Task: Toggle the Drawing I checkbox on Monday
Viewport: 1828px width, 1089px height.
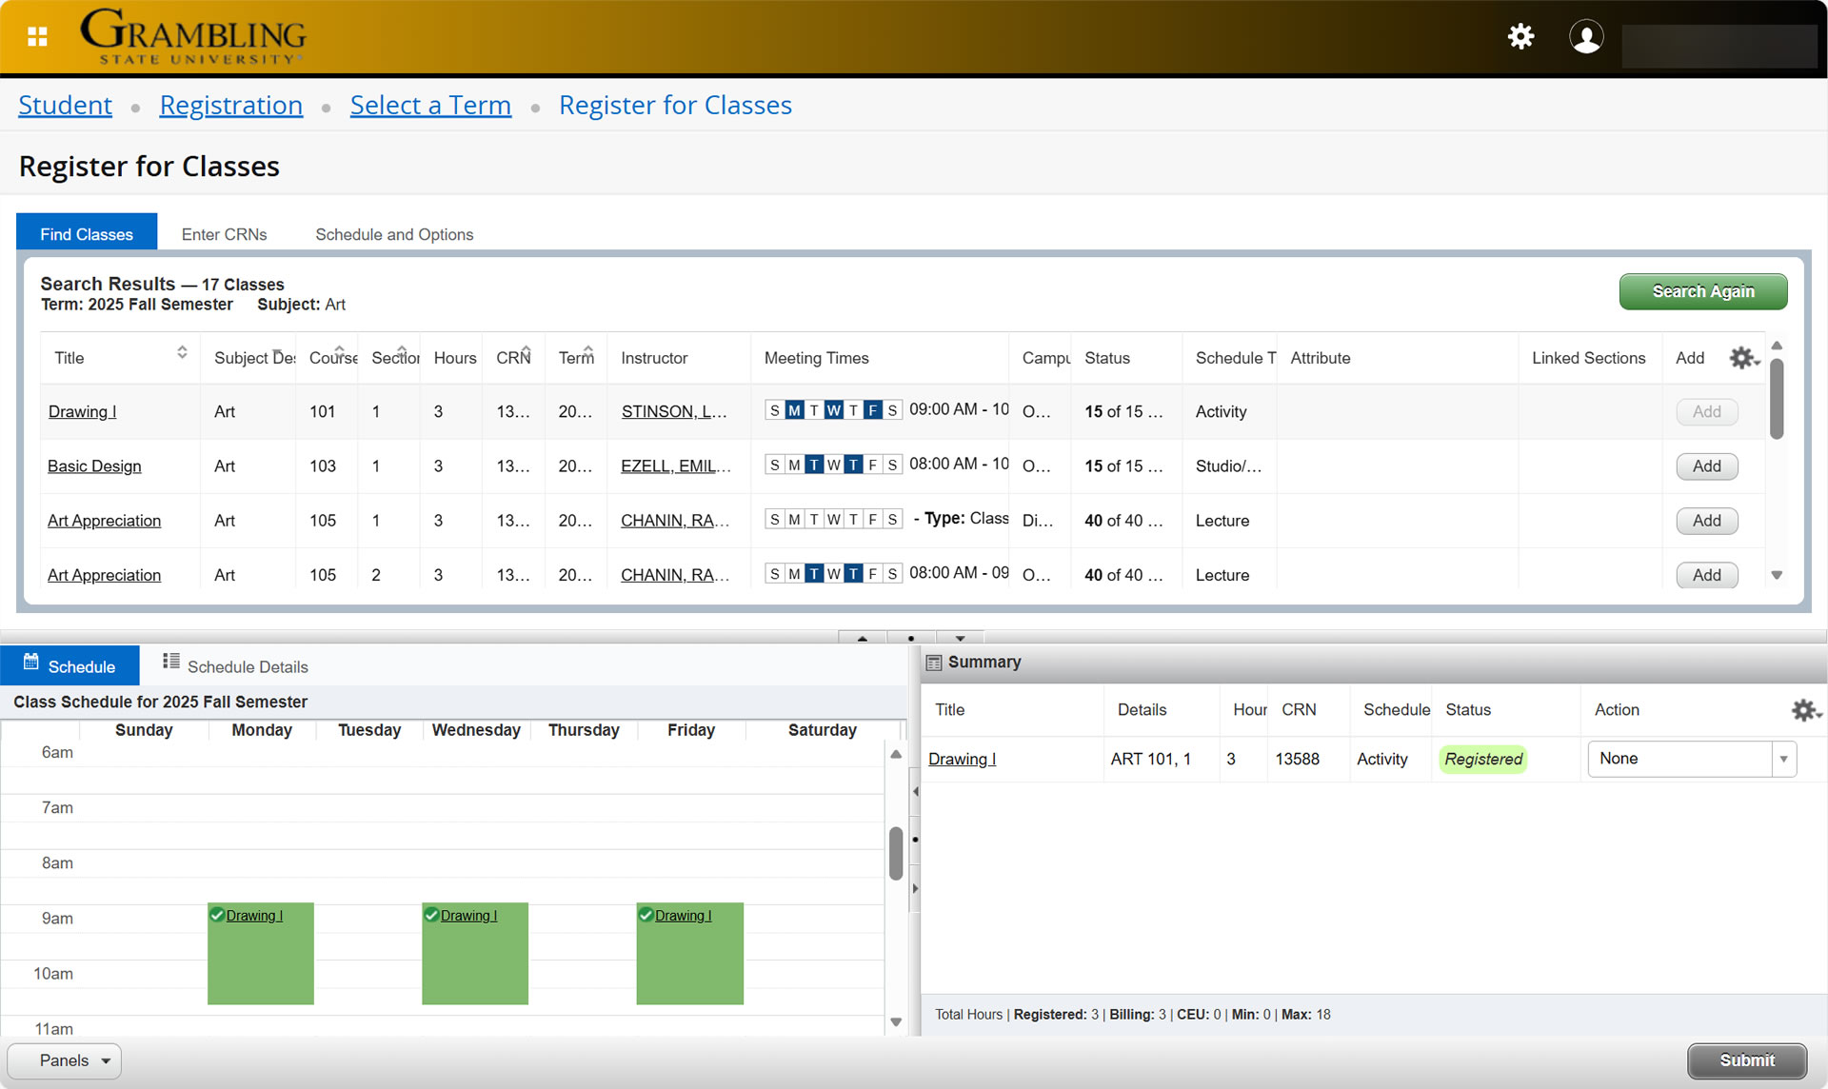Action: [218, 914]
